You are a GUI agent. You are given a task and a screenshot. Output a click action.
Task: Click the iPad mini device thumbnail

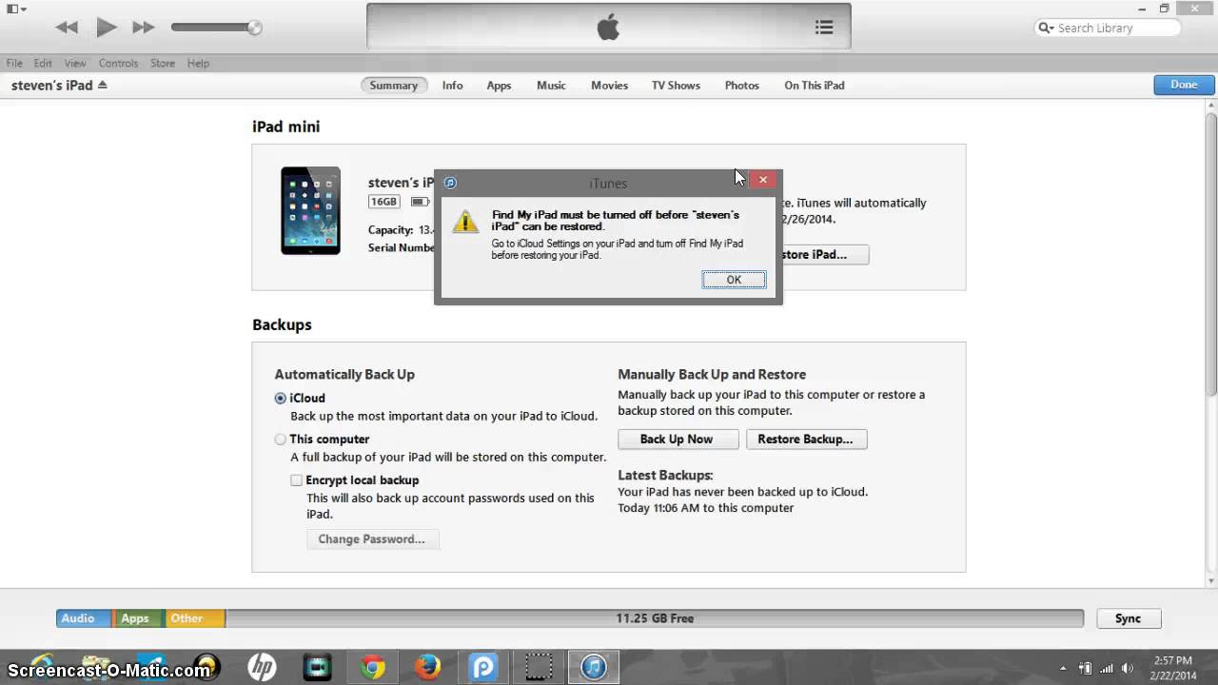[x=310, y=210]
